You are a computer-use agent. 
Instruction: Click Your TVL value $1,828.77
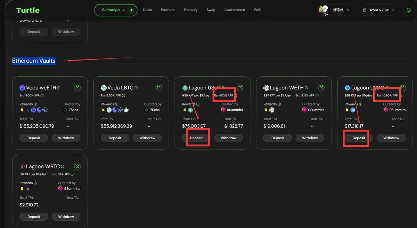[x=234, y=126]
